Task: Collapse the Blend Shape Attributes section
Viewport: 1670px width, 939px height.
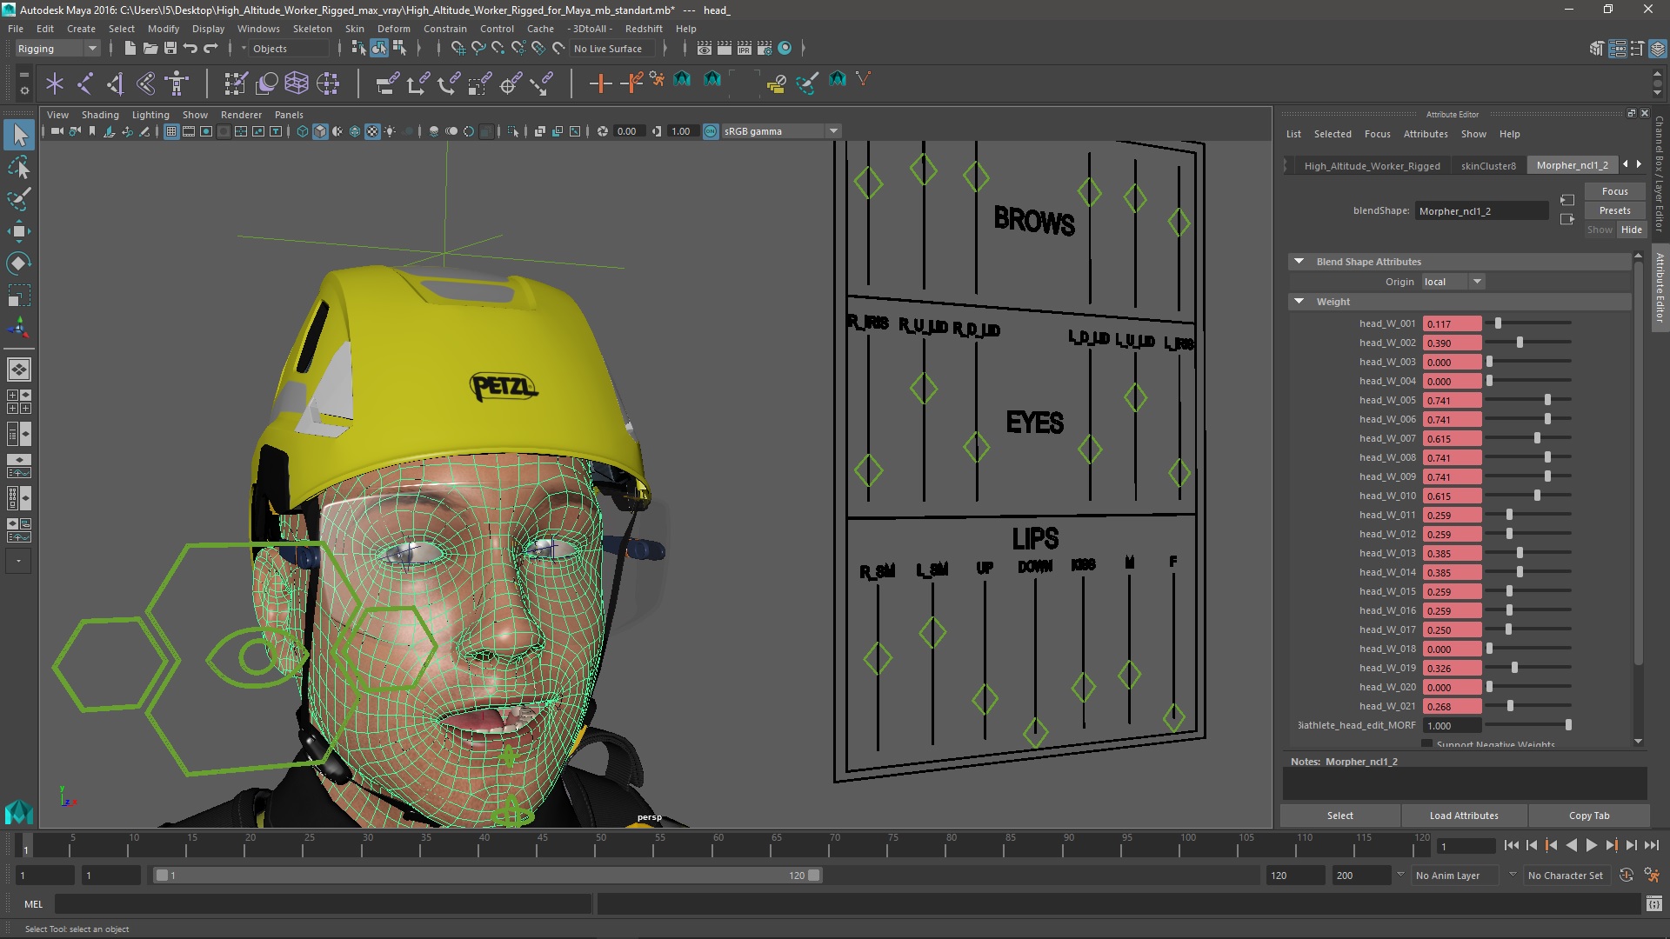Action: 1299,261
